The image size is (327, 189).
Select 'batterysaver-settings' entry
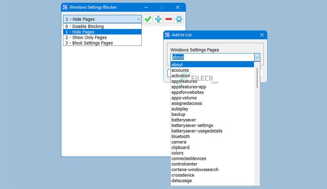212,125
